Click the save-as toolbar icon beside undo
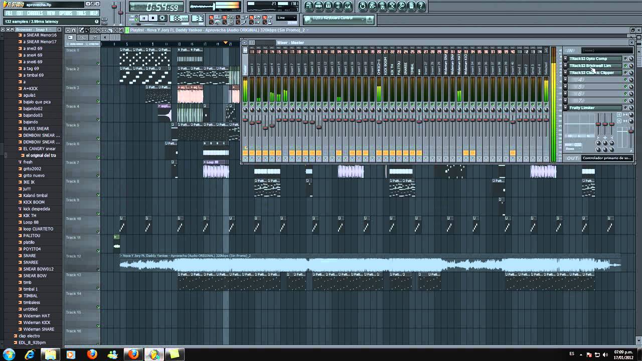Viewport: 642px width, 361px height. (x=373, y=6)
